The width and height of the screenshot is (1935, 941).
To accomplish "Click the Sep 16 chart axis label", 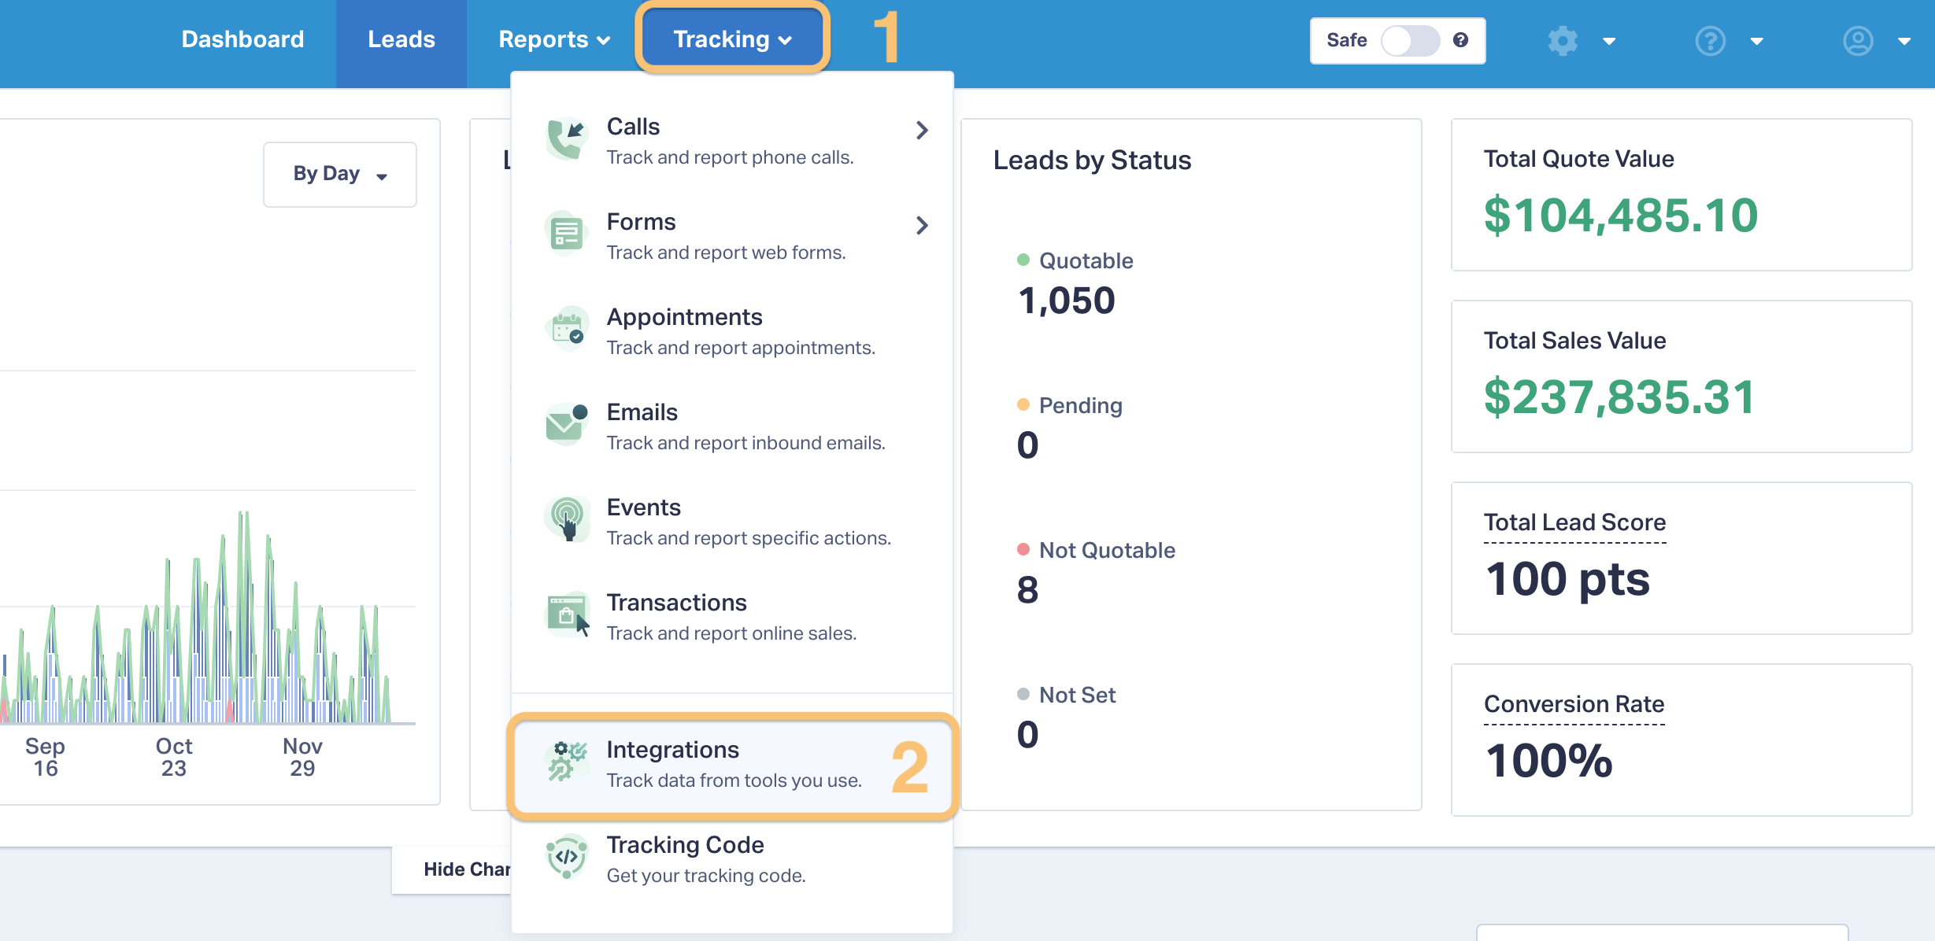I will coord(45,757).
